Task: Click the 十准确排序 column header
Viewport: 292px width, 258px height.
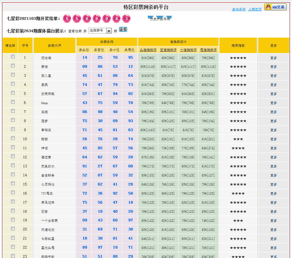Action: coord(188,50)
